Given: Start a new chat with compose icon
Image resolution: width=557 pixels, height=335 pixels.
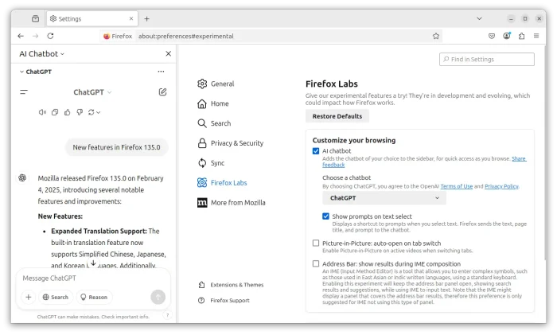Looking at the screenshot, I should 162,92.
